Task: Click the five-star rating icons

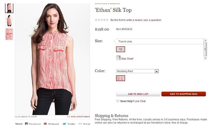Action: tap(101, 20)
